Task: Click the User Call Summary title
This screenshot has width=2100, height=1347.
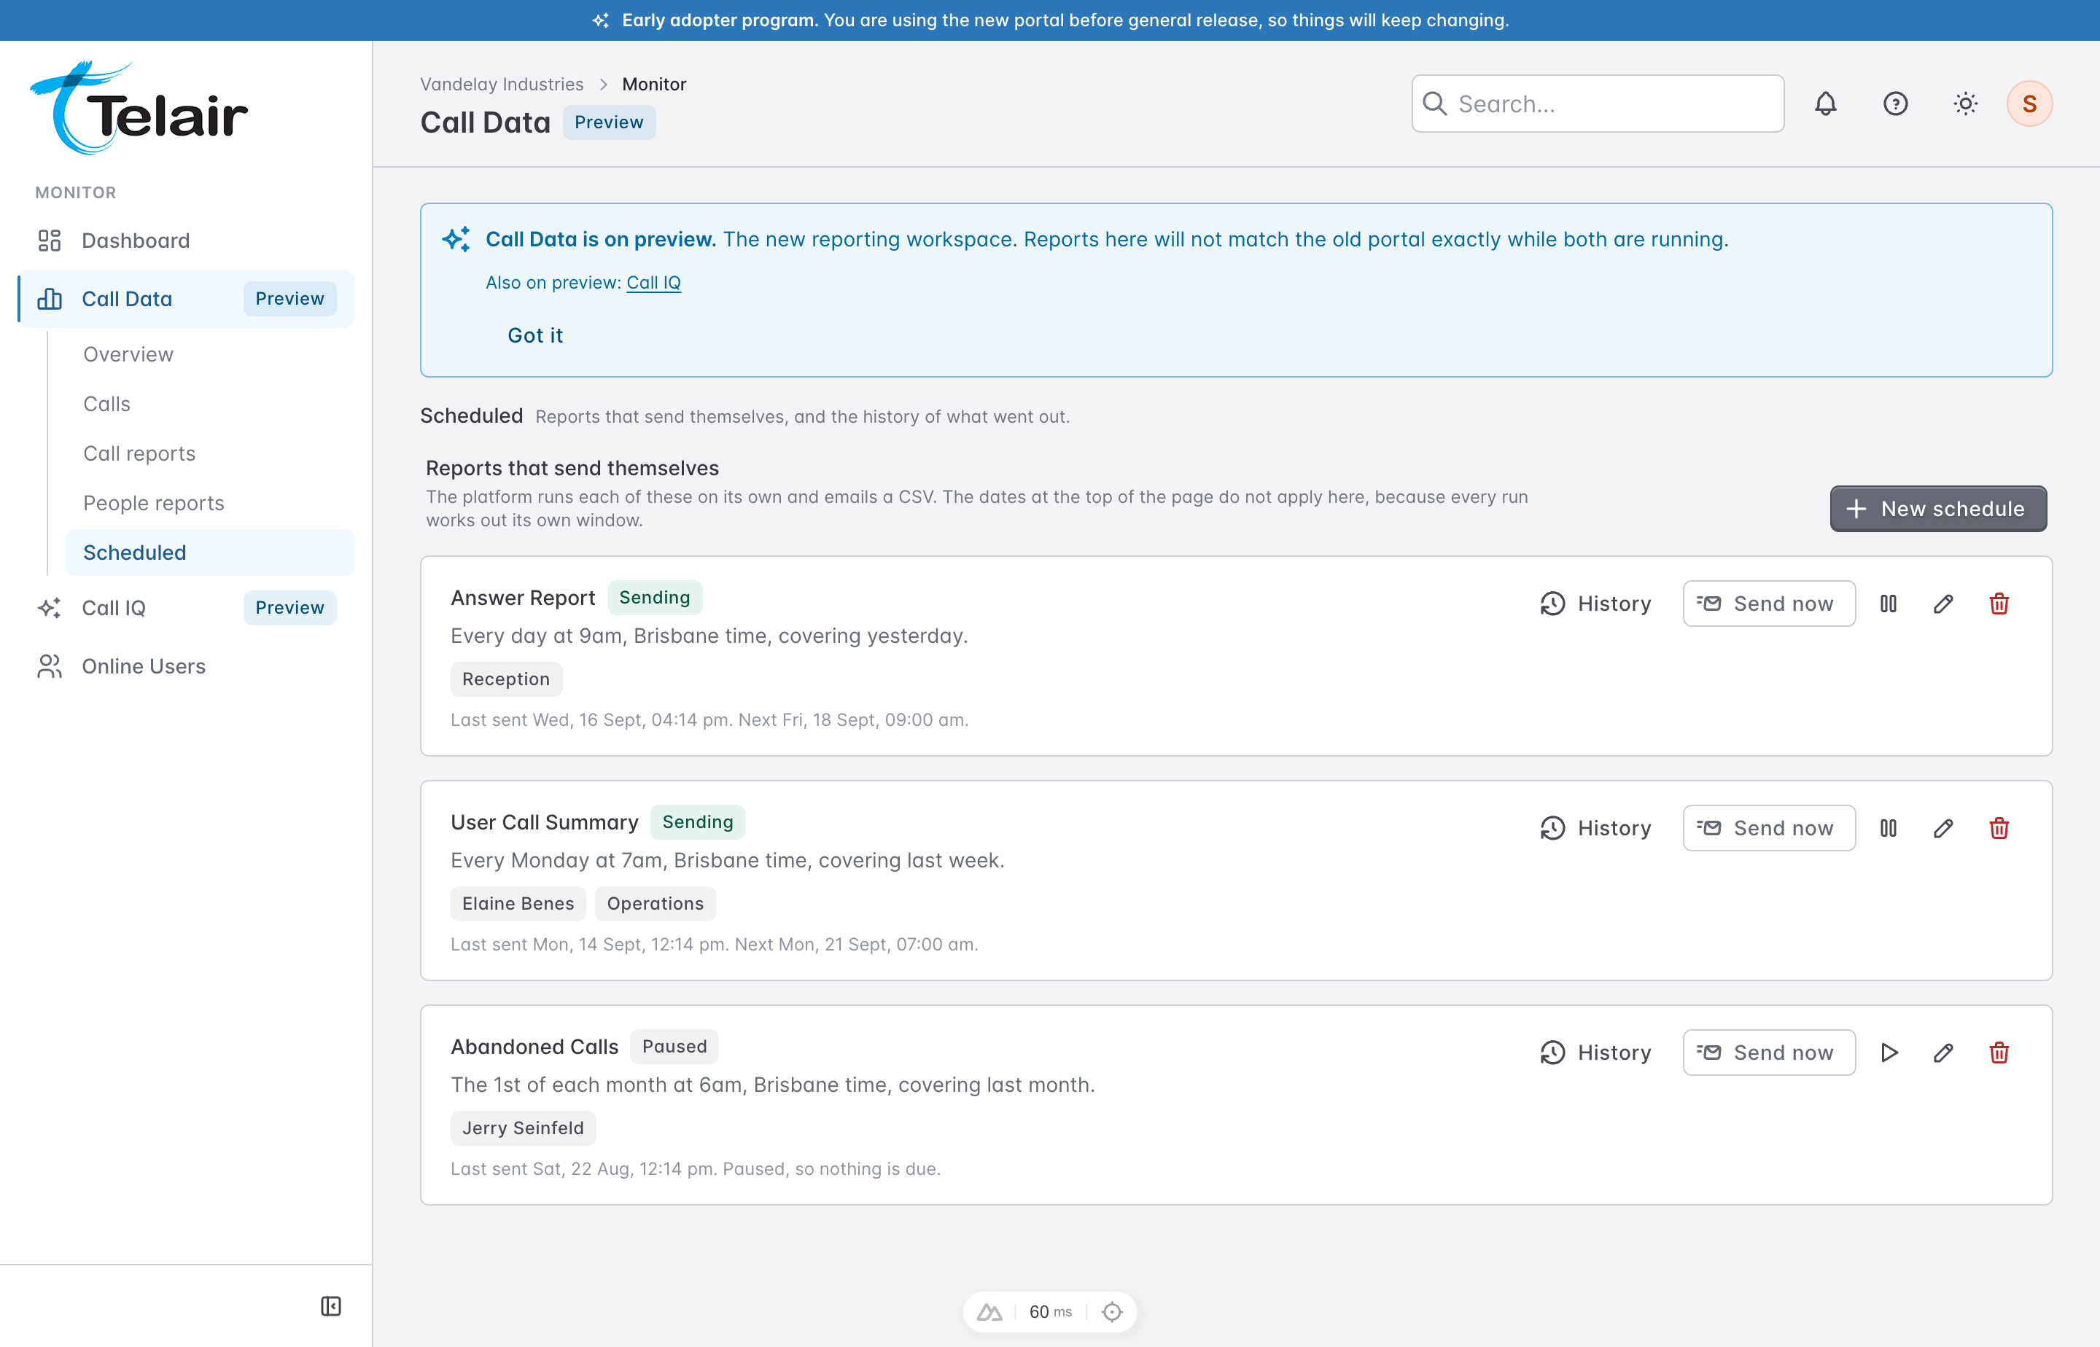Action: click(x=544, y=823)
